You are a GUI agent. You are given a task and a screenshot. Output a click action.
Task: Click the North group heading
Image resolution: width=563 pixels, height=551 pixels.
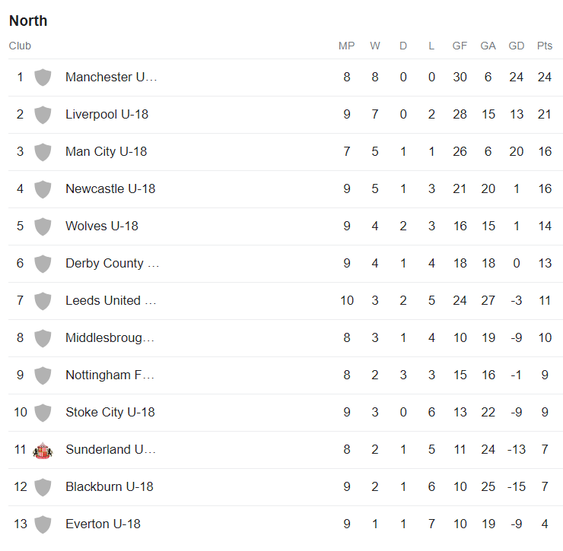coord(28,21)
